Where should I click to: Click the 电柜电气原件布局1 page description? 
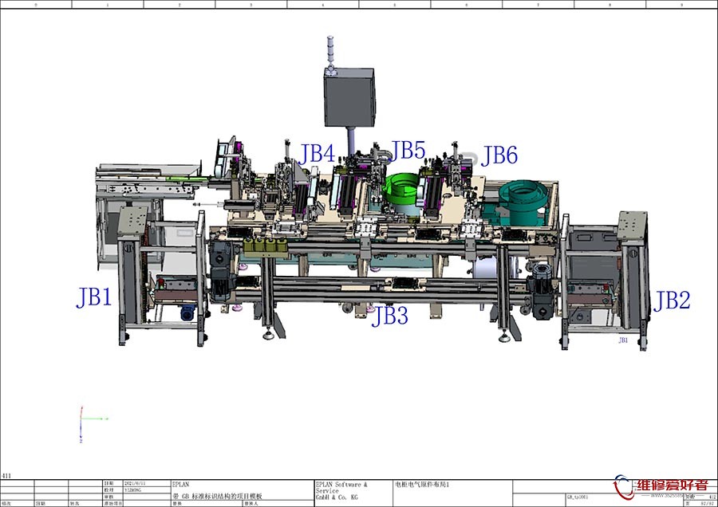(423, 484)
